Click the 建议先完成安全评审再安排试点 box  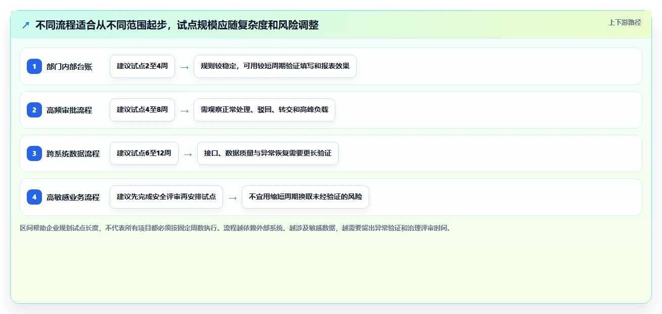166,197
